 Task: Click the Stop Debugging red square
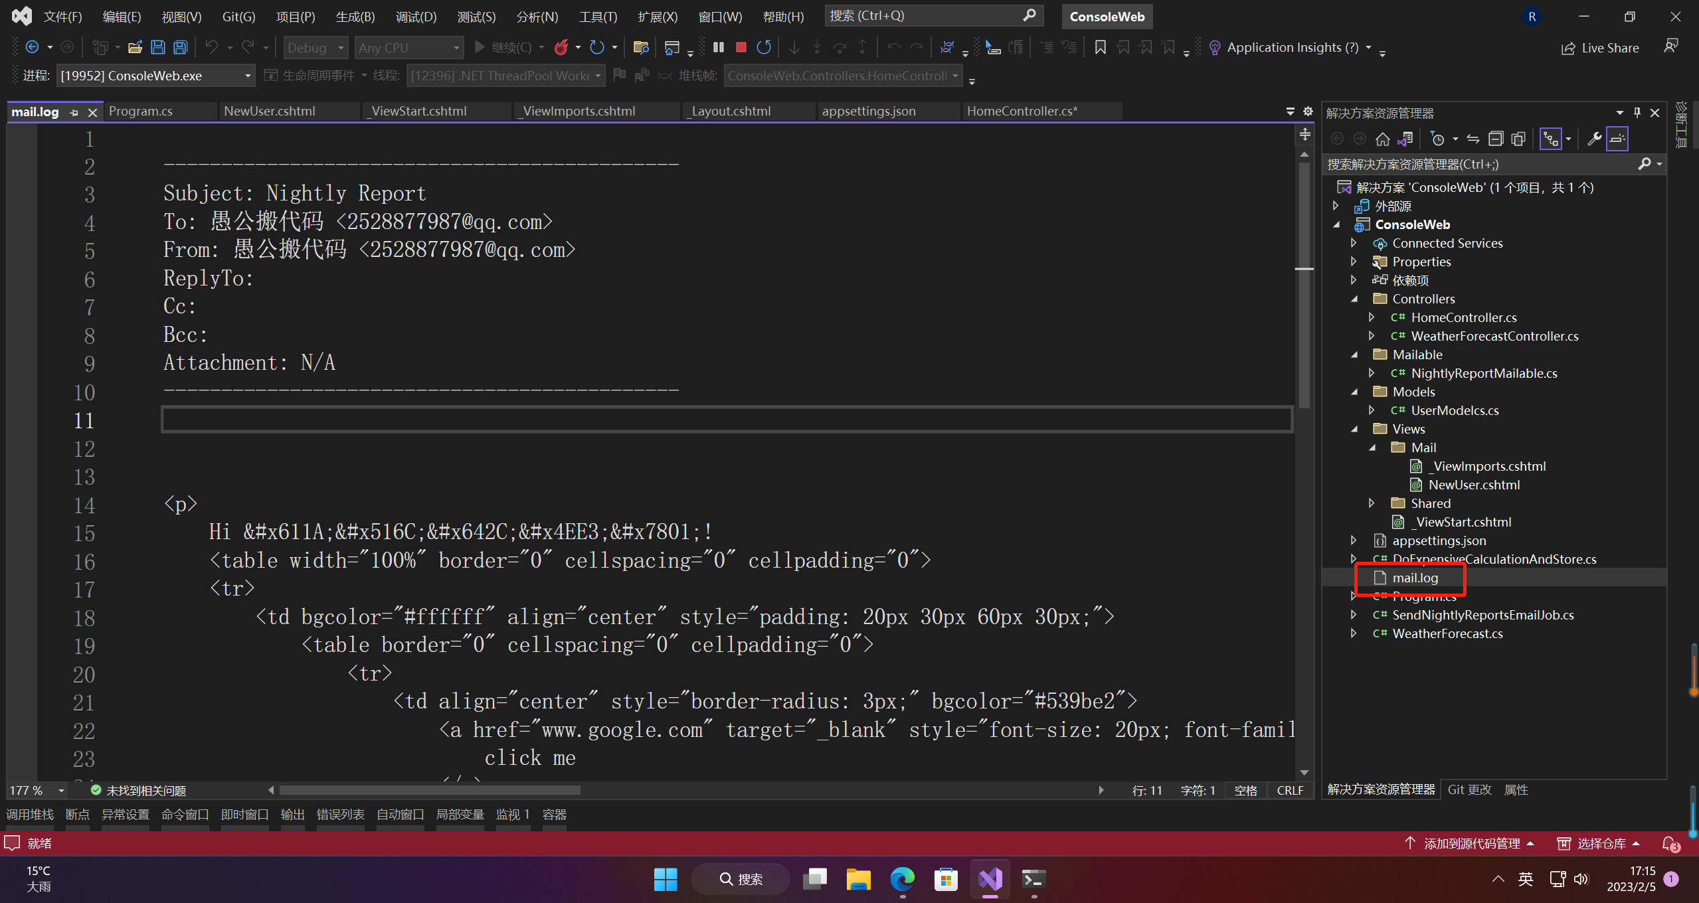tap(741, 47)
